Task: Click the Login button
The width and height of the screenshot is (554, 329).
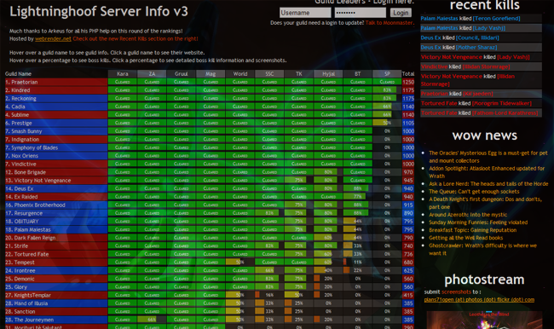Action: point(401,13)
